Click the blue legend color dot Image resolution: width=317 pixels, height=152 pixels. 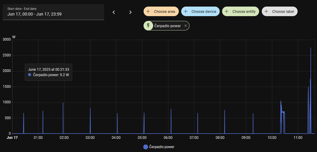pos(146,147)
